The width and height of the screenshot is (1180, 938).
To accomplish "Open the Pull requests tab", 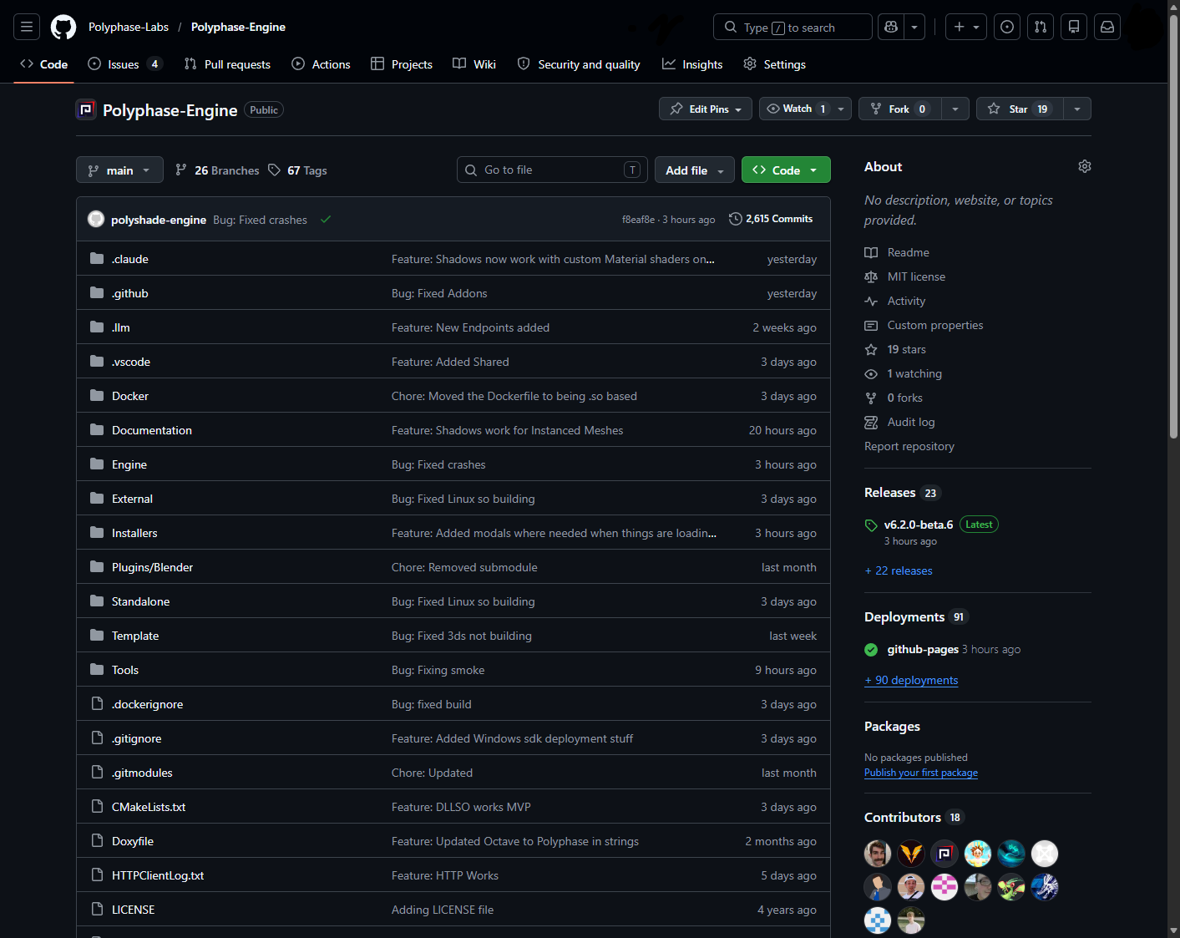I will pos(227,64).
